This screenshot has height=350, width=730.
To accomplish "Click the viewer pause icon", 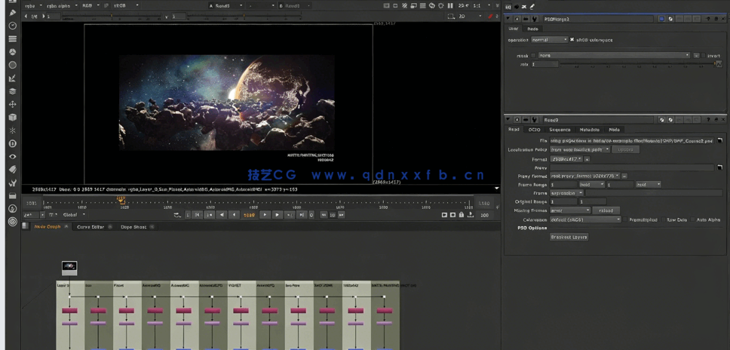I will (x=450, y=5).
